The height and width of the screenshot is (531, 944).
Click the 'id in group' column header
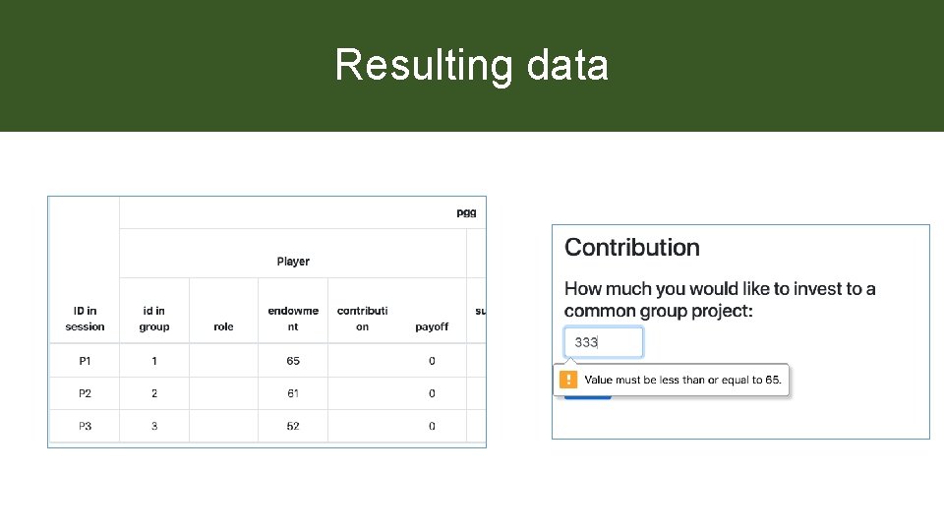click(x=154, y=319)
